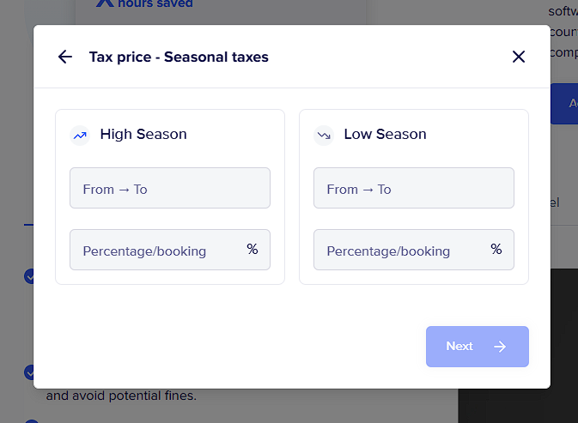Click the Tax price - Seasonal taxes title
The height and width of the screenshot is (423, 578).
click(x=179, y=57)
